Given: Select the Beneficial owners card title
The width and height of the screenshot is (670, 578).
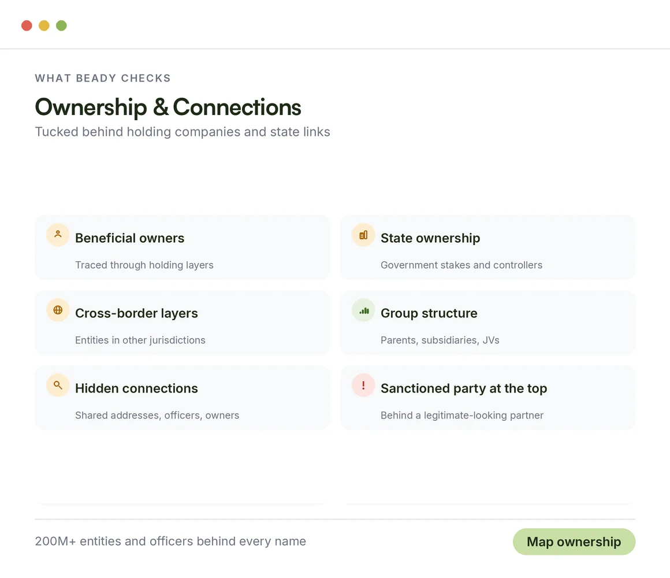Looking at the screenshot, I should (x=129, y=238).
